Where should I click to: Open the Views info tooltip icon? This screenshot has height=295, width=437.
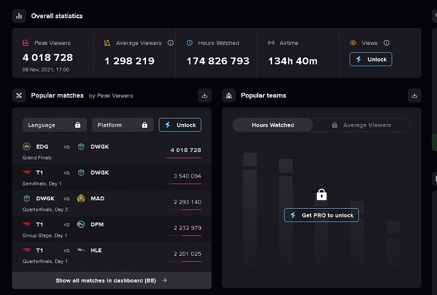[x=386, y=43]
